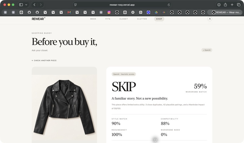This screenshot has width=244, height=143.
Task: Click the Style Match 90% value
Action: point(116,124)
